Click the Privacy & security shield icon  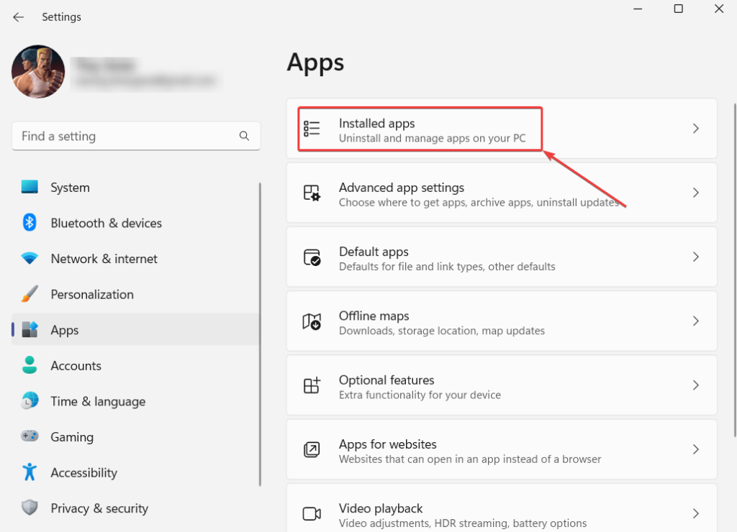[x=30, y=508]
